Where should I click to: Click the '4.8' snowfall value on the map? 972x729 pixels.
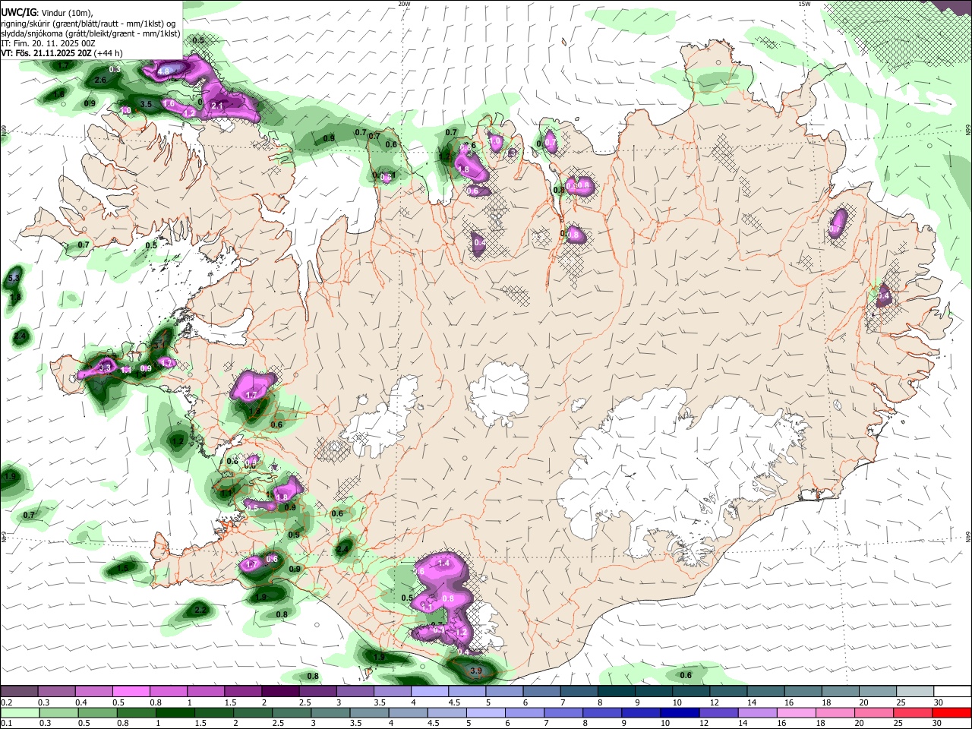163,72
